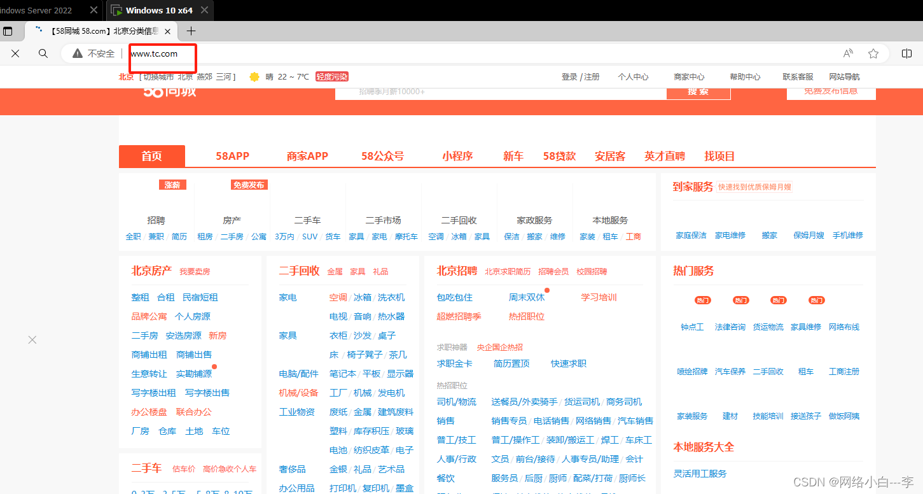923x494 pixels.
Task: Click the 品牌公寓 link
Action: coord(149,316)
